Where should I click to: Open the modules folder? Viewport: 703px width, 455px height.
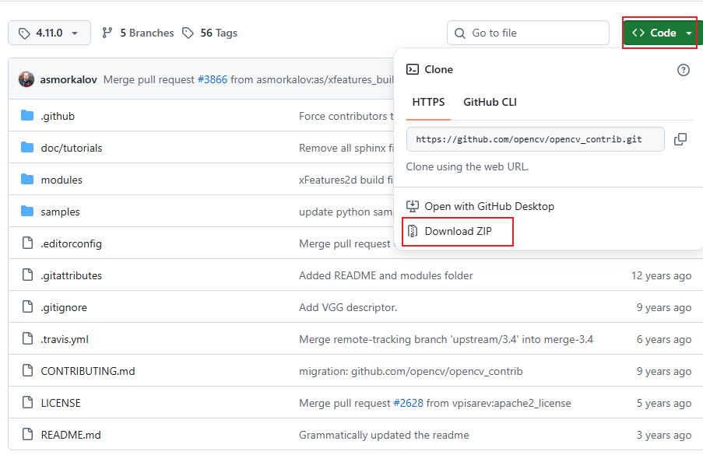62,179
